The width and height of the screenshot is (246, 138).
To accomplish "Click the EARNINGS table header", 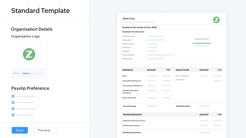I will coord(128,70).
